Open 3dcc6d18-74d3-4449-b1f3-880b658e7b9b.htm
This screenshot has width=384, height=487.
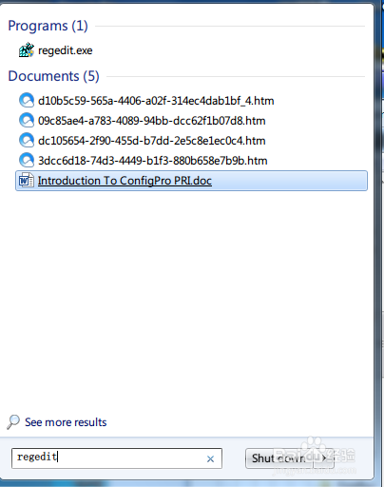click(x=153, y=161)
